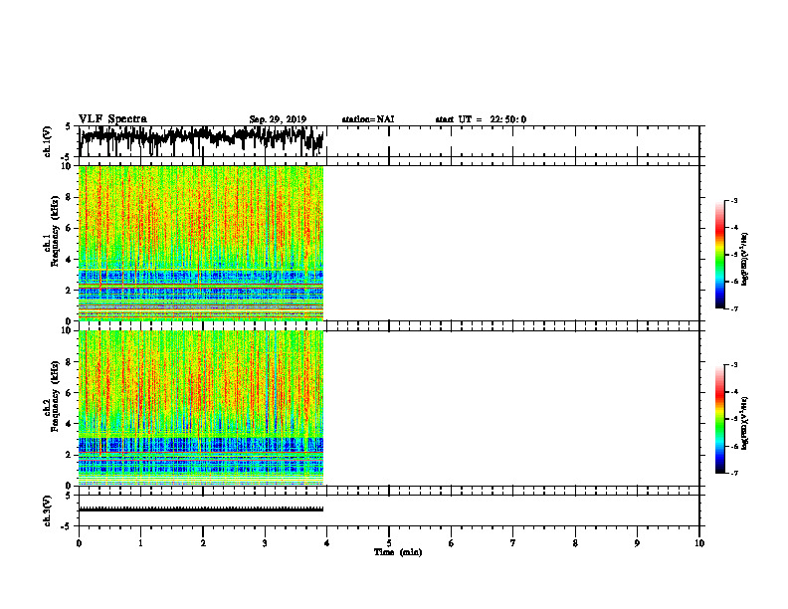Click tick label "10" on the time axis
The width and height of the screenshot is (788, 609).
(699, 543)
